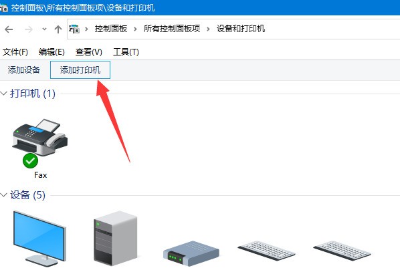Click the window title bar icon
The height and width of the screenshot is (270, 400).
click(4, 8)
